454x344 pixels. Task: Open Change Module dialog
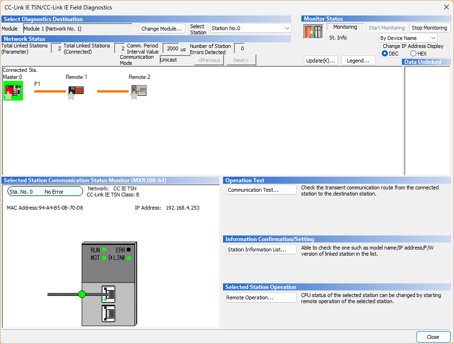click(162, 29)
